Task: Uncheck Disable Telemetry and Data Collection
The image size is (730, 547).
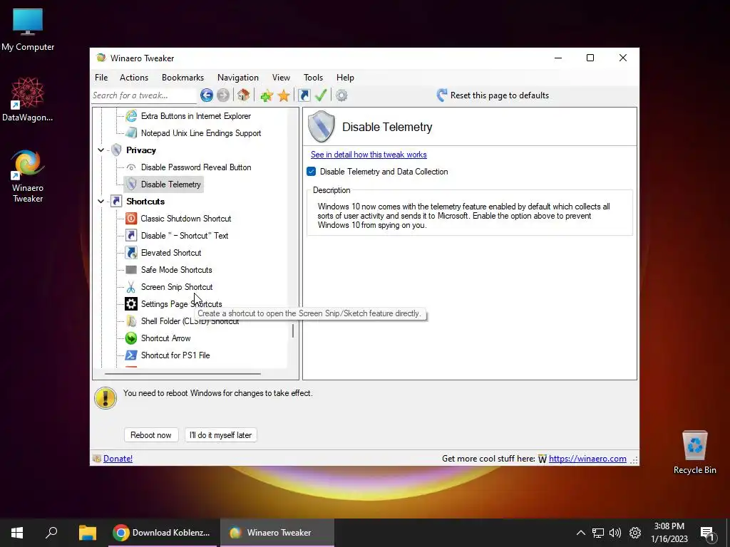Action: tap(312, 172)
